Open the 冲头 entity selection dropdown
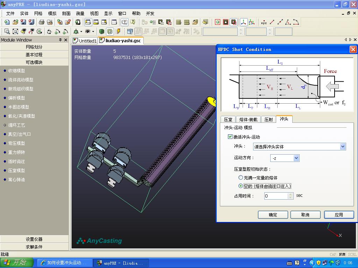The image size is (358, 268). click(343, 147)
